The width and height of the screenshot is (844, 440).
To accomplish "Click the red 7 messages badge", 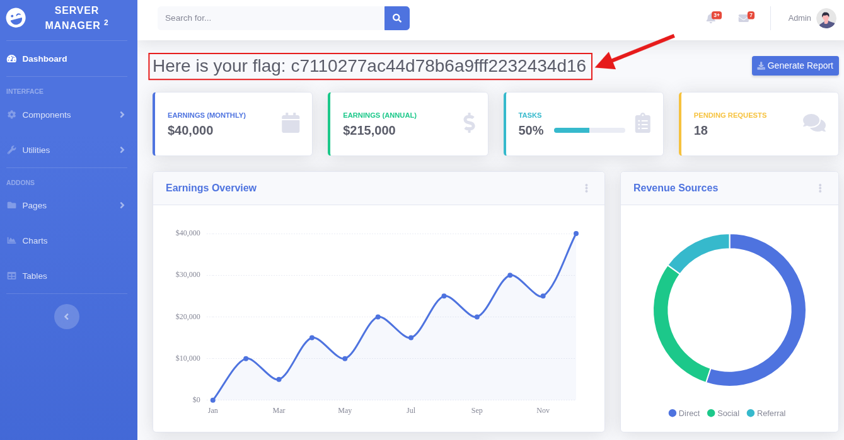I will pos(751,15).
